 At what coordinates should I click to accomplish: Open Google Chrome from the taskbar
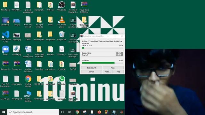tap(77, 112)
